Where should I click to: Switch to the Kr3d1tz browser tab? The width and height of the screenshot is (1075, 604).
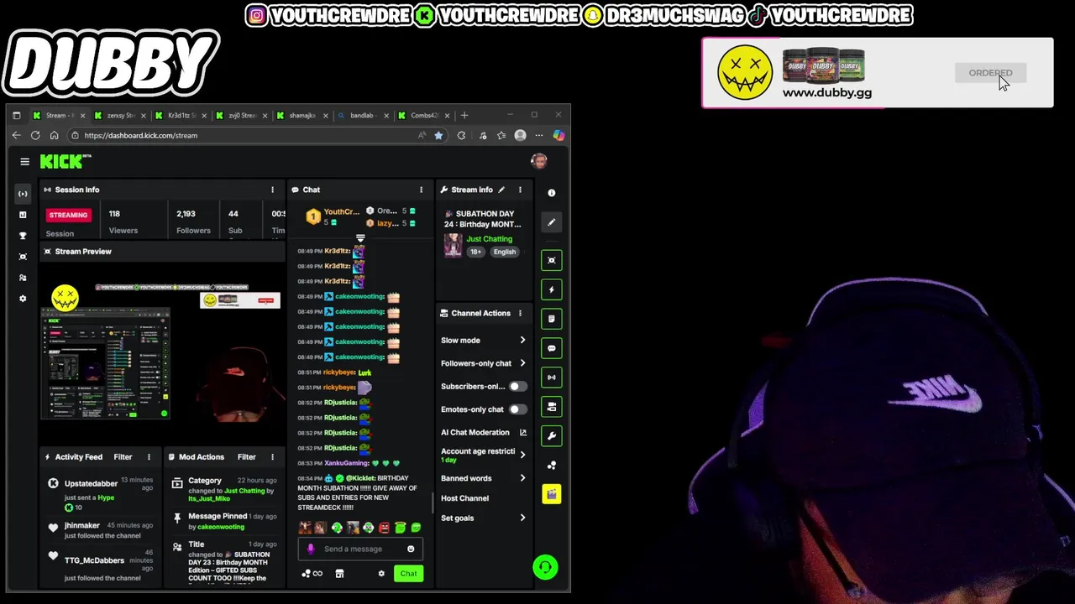tap(181, 115)
